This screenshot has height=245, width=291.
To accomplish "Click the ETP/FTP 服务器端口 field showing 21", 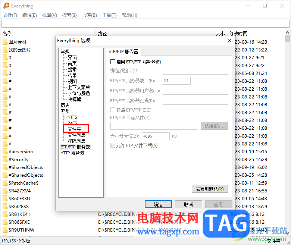I will point(176,81).
